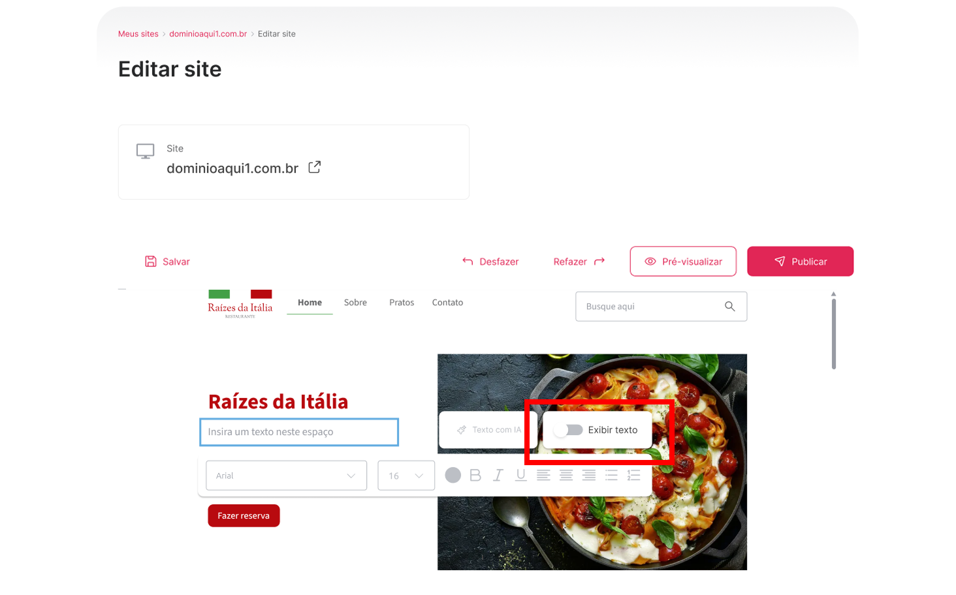Center align the text
The height and width of the screenshot is (595, 956).
click(x=566, y=476)
